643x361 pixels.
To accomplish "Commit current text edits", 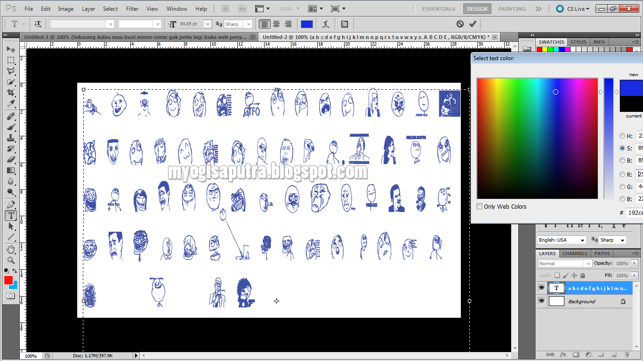I will 473,24.
